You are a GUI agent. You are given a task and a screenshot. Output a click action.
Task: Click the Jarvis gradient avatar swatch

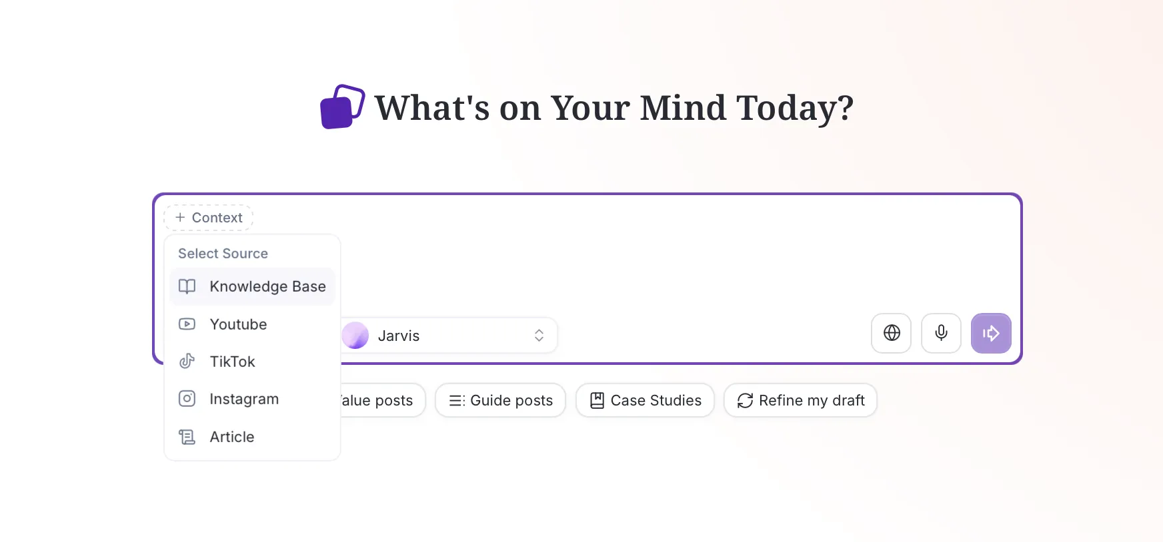point(355,336)
